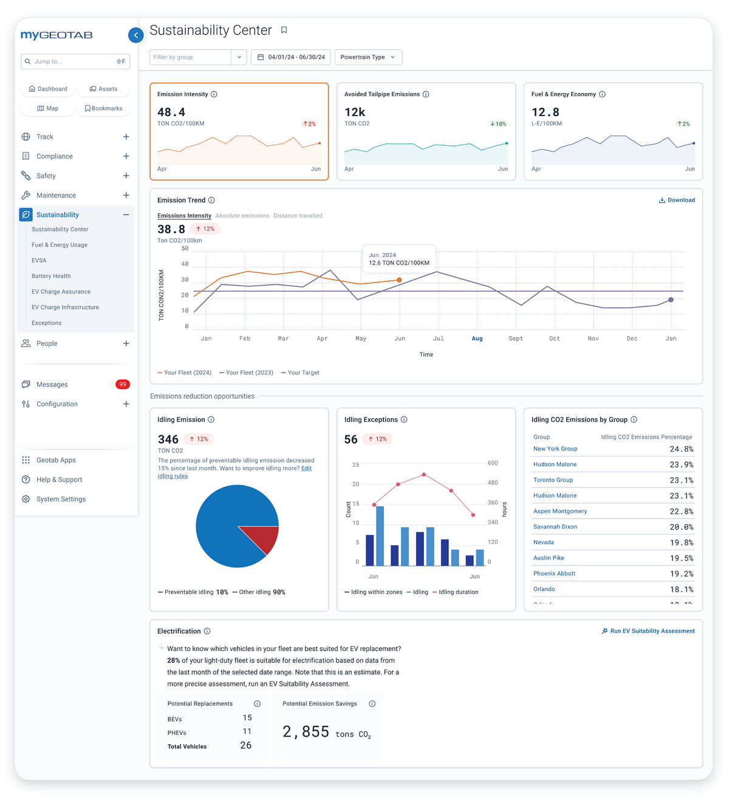The image size is (729, 800).
Task: Open the Aspen Montgomery link
Action: [x=560, y=511]
